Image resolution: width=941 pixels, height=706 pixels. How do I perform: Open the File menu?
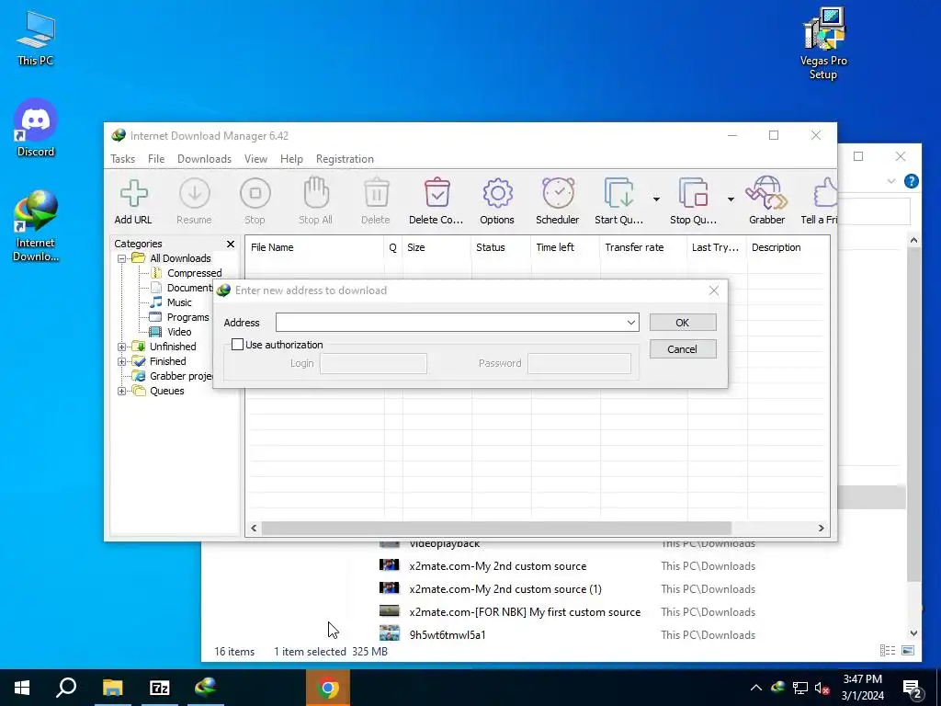coord(156,159)
